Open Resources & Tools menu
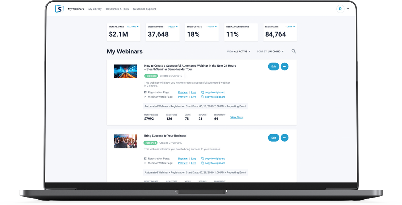The image size is (402, 205). click(117, 9)
